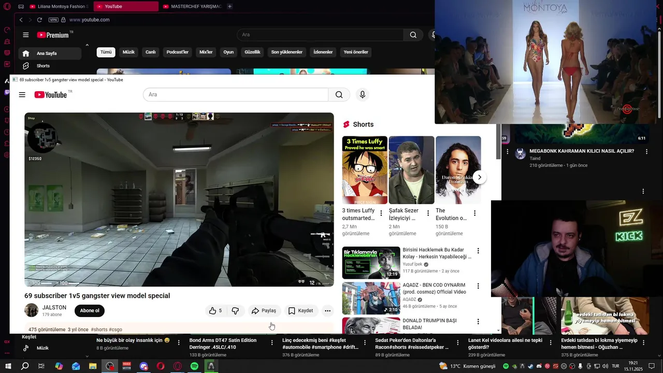This screenshot has height=373, width=663.
Task: Open the JALSTON channel avatar
Action: click(x=32, y=310)
